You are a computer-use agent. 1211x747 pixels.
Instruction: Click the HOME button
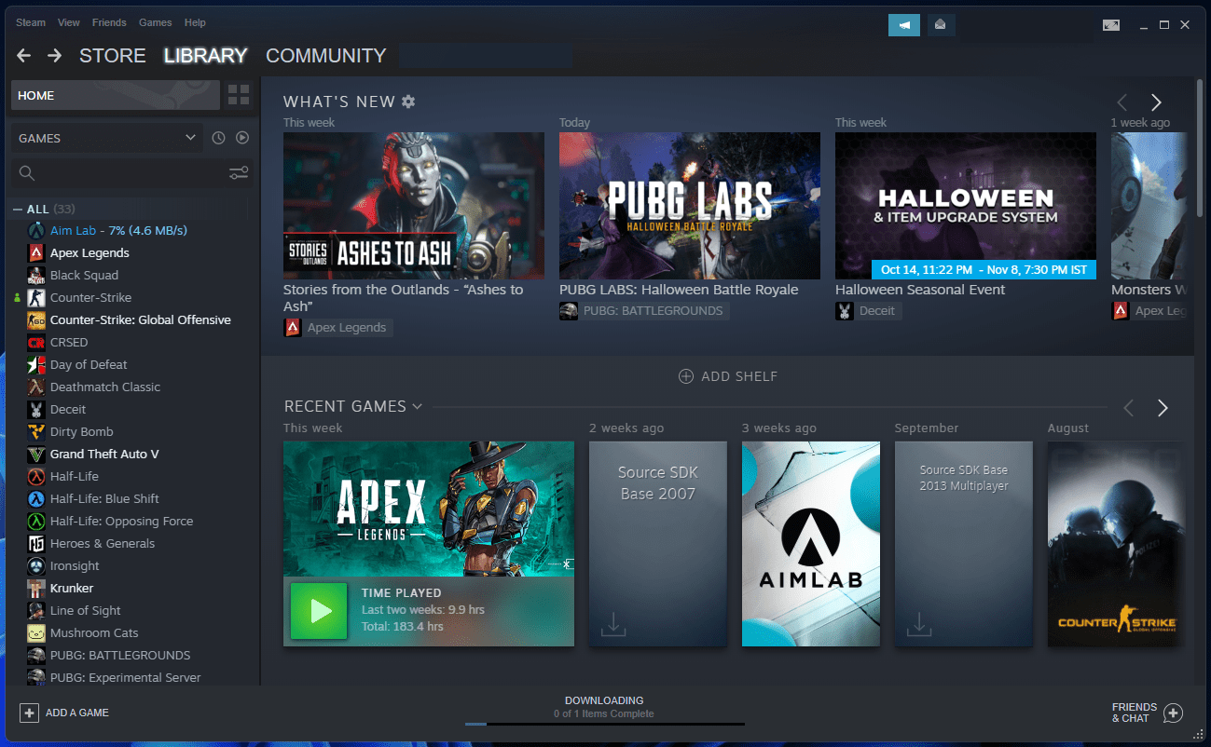click(x=116, y=95)
